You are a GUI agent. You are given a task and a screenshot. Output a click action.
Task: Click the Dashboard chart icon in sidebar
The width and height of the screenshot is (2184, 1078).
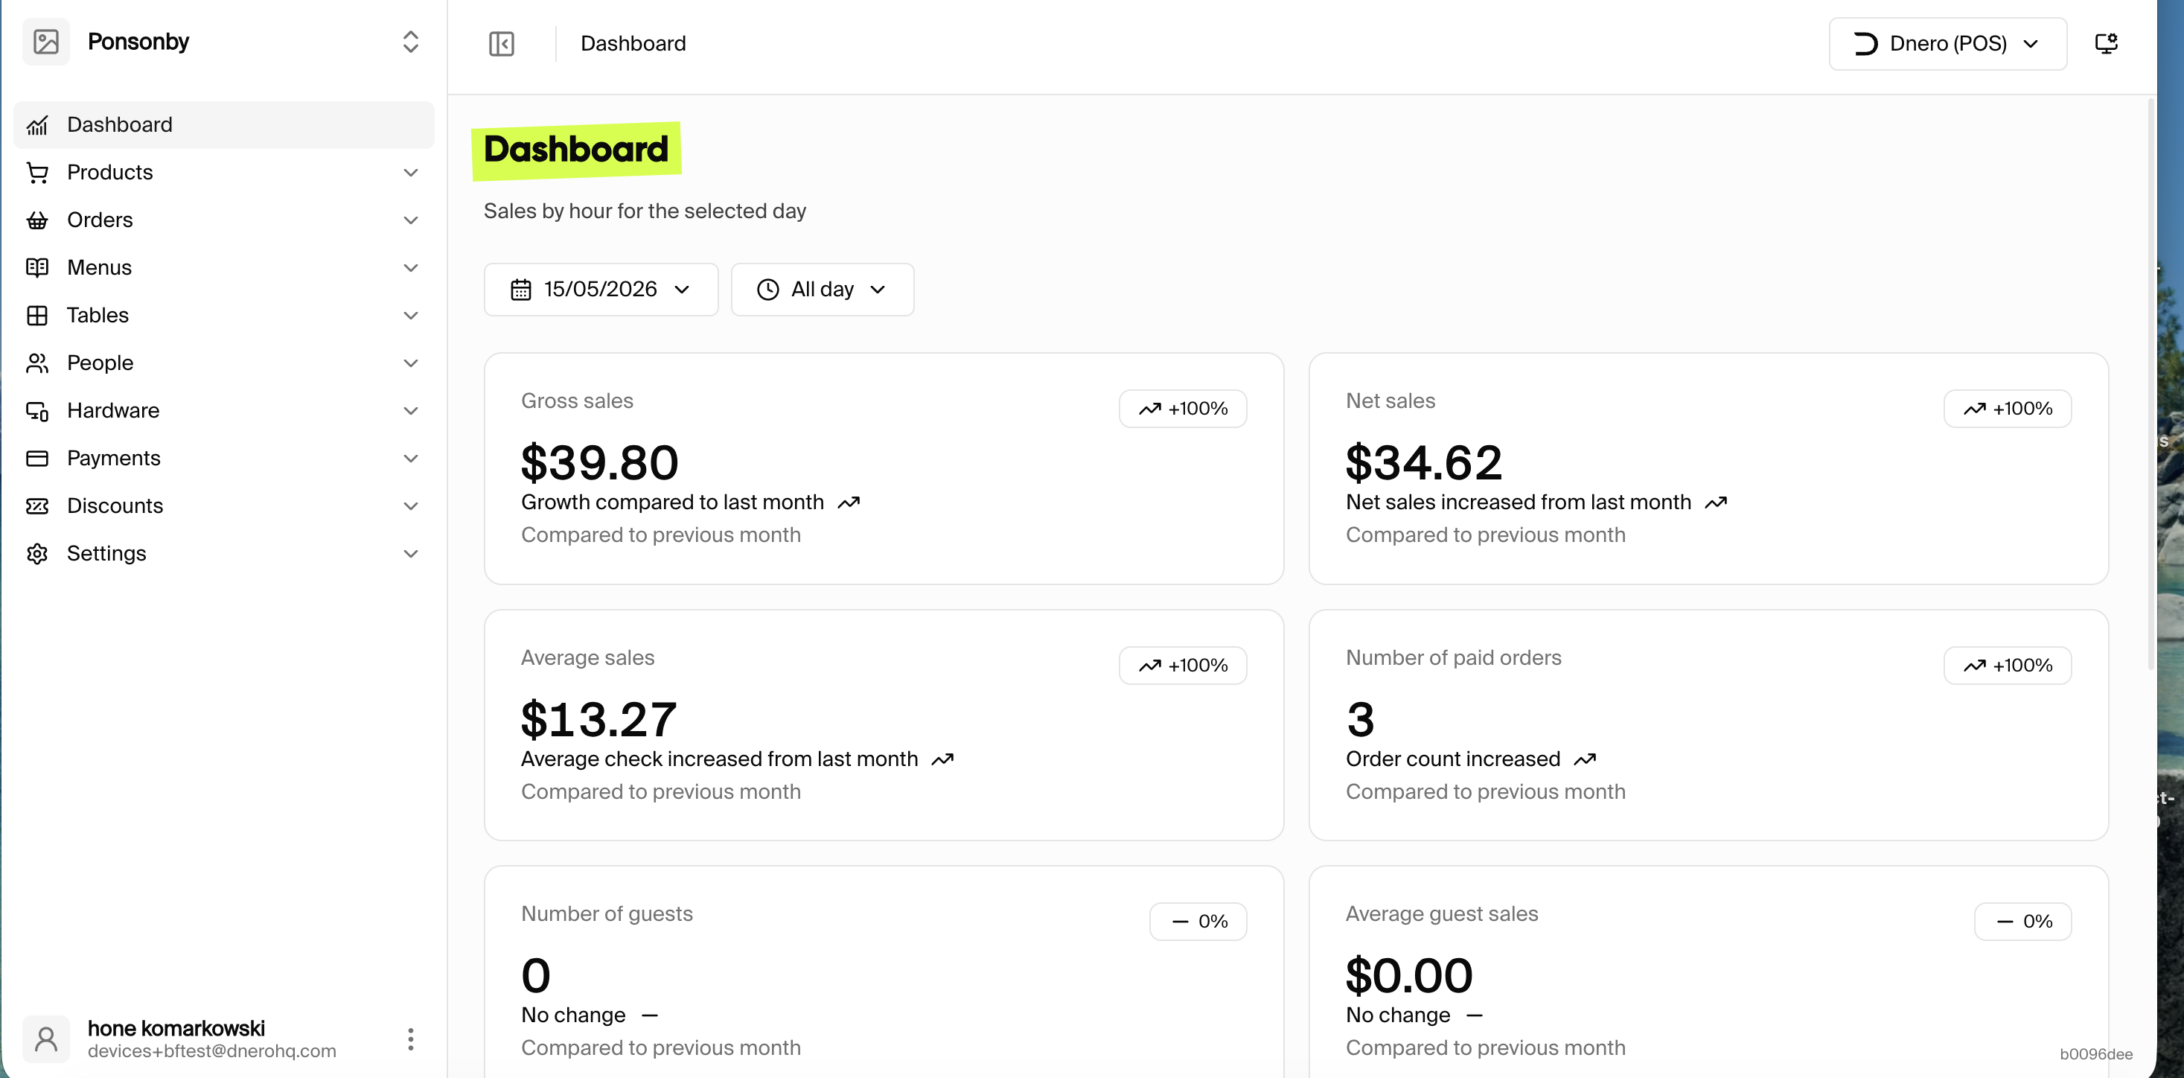tap(37, 126)
